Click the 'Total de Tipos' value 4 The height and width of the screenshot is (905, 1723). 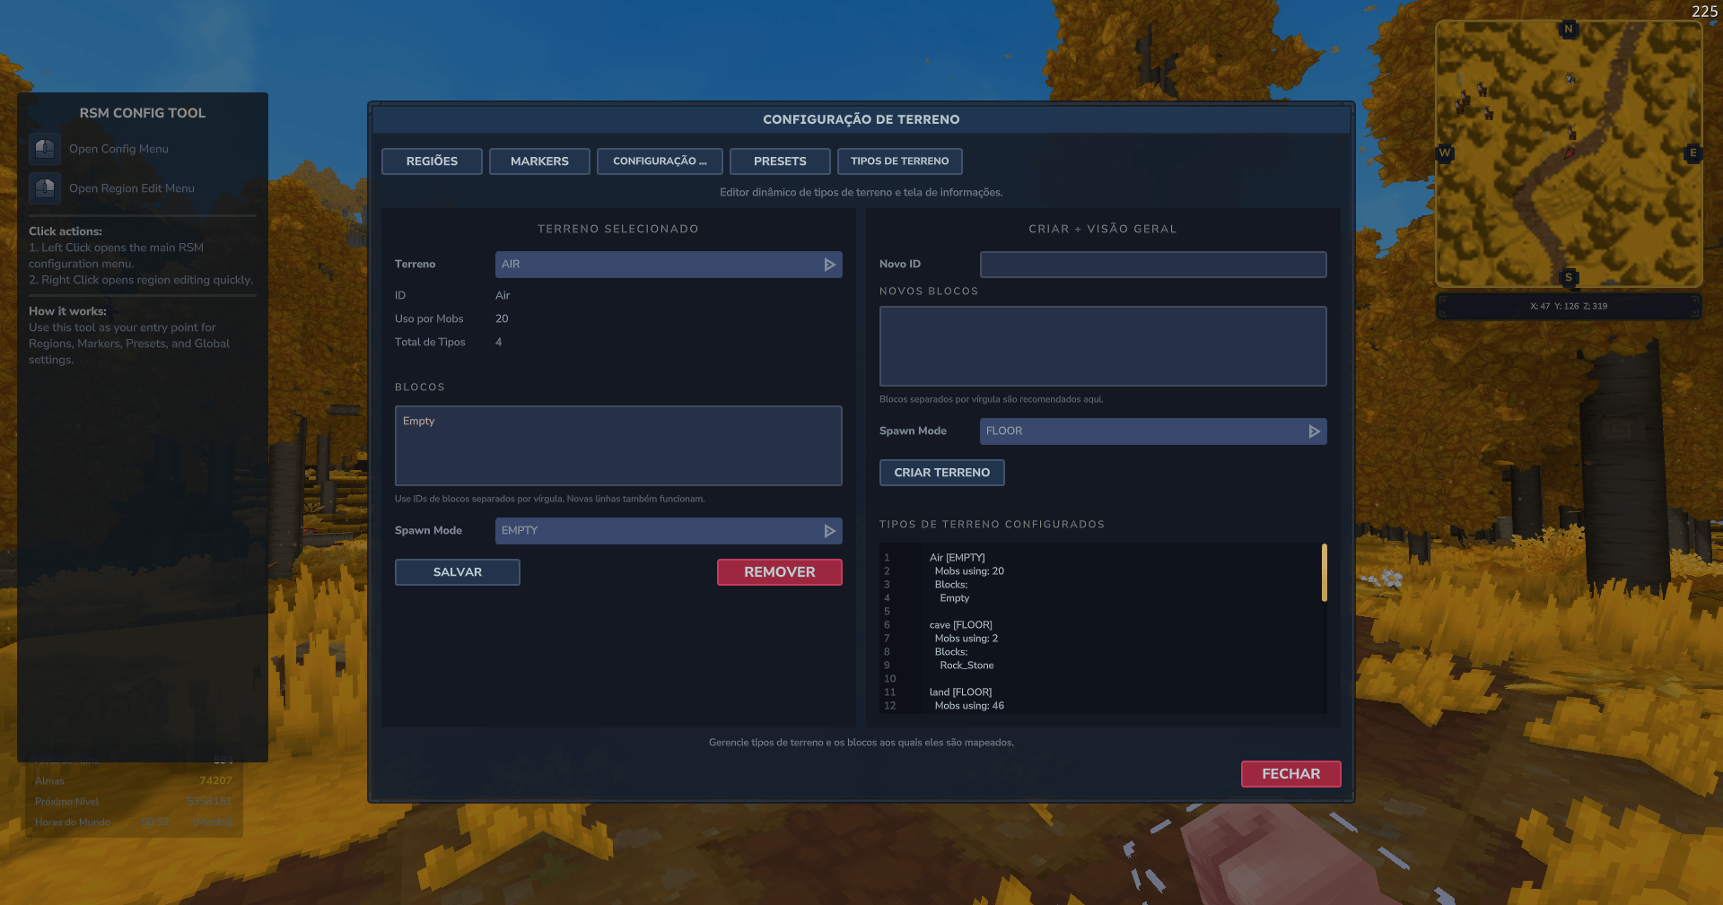click(x=498, y=343)
